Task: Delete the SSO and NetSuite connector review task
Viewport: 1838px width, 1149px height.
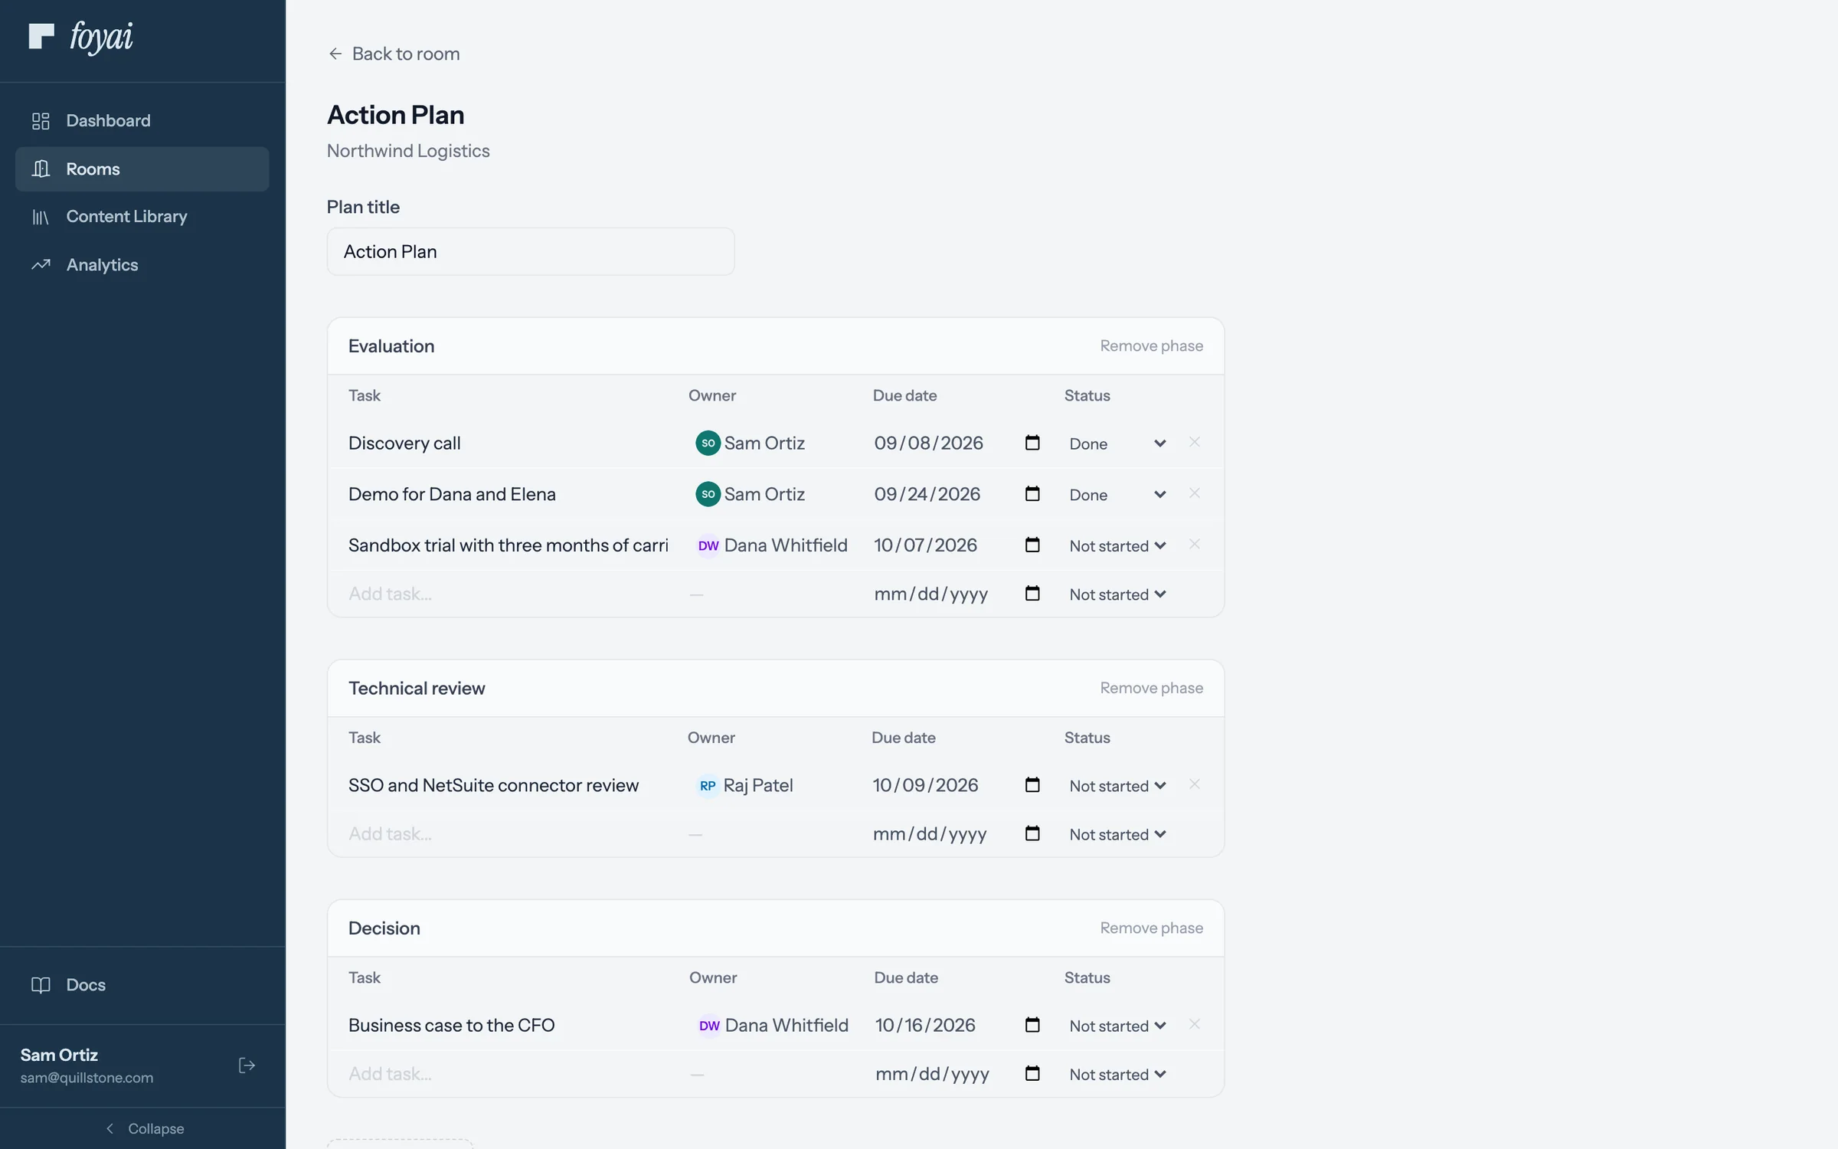Action: point(1194,784)
